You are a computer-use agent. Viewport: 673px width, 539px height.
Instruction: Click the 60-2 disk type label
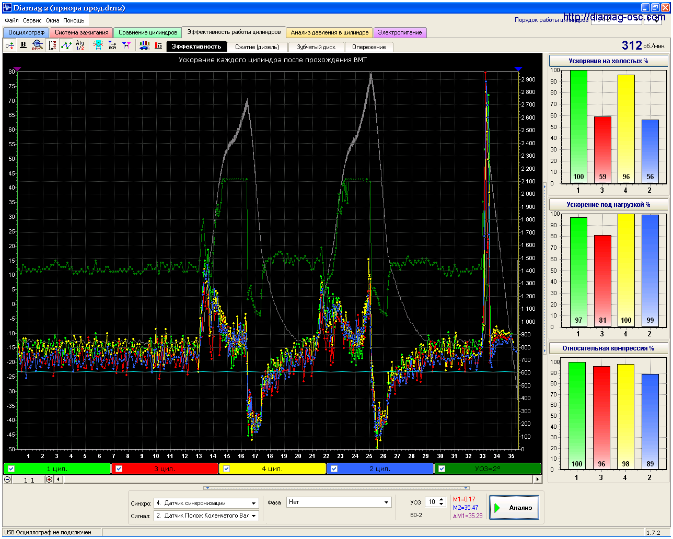click(x=416, y=515)
